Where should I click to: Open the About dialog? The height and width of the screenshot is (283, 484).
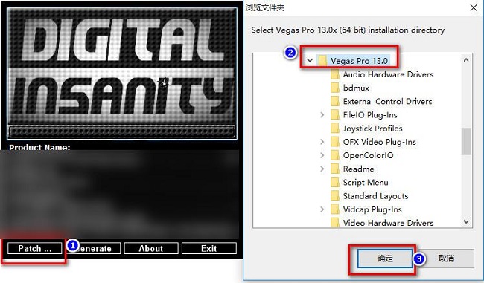[x=151, y=249]
